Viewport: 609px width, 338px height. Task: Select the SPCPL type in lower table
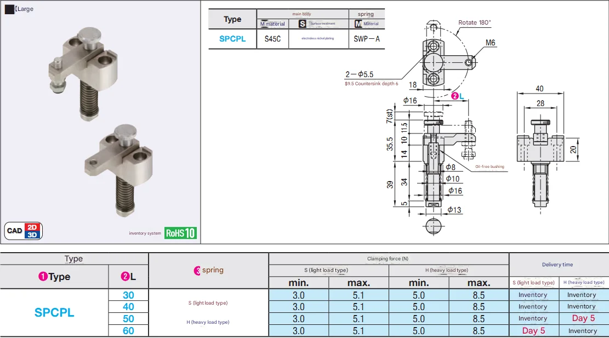click(x=54, y=313)
